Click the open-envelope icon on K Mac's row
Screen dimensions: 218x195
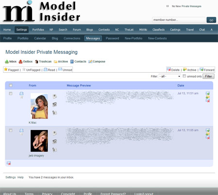tap(21, 93)
